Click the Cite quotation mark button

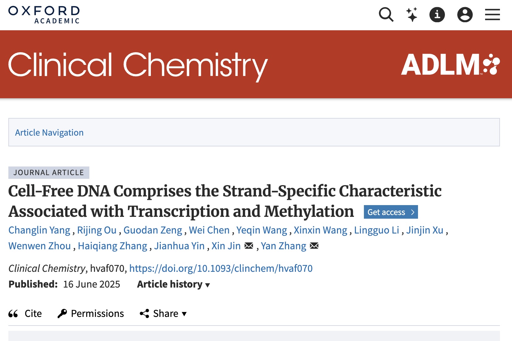25,314
